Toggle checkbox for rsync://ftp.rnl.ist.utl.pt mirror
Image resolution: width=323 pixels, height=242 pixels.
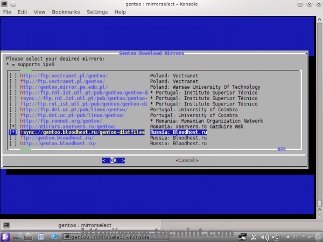[13, 98]
